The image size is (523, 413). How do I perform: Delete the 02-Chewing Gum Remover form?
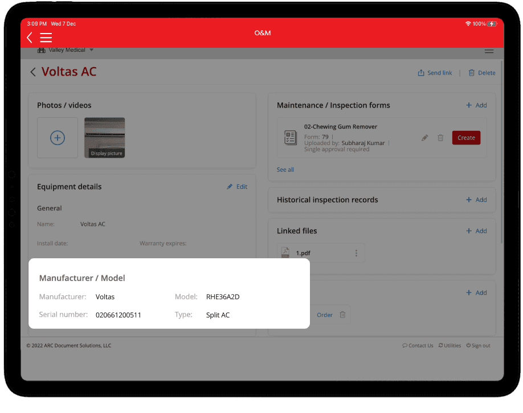pos(440,138)
